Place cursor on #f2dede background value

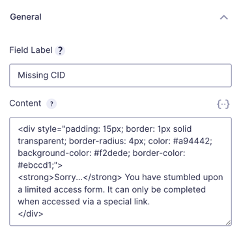tap(111, 153)
